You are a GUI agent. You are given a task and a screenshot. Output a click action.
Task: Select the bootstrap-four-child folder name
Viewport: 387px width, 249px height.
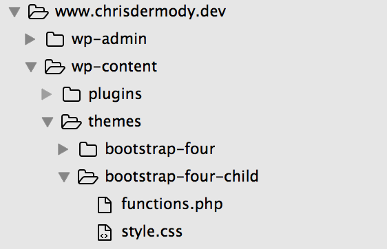182,176
